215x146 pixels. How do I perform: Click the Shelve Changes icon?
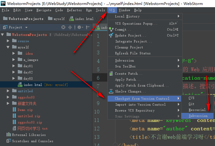(x=111, y=91)
